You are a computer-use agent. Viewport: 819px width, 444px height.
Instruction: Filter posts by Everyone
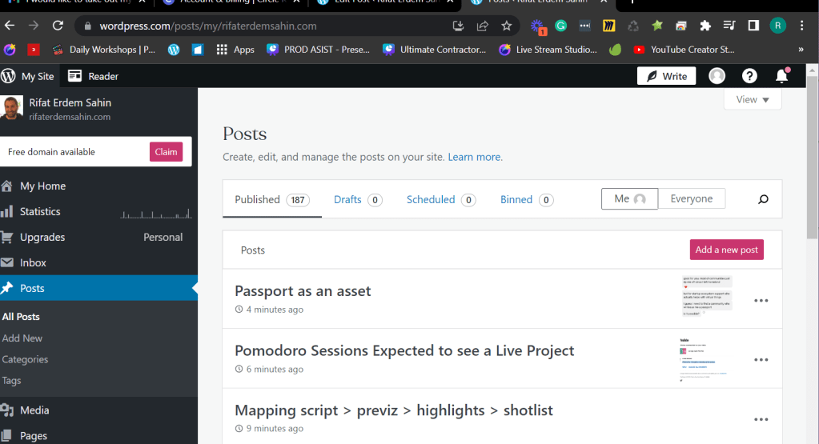(x=692, y=198)
